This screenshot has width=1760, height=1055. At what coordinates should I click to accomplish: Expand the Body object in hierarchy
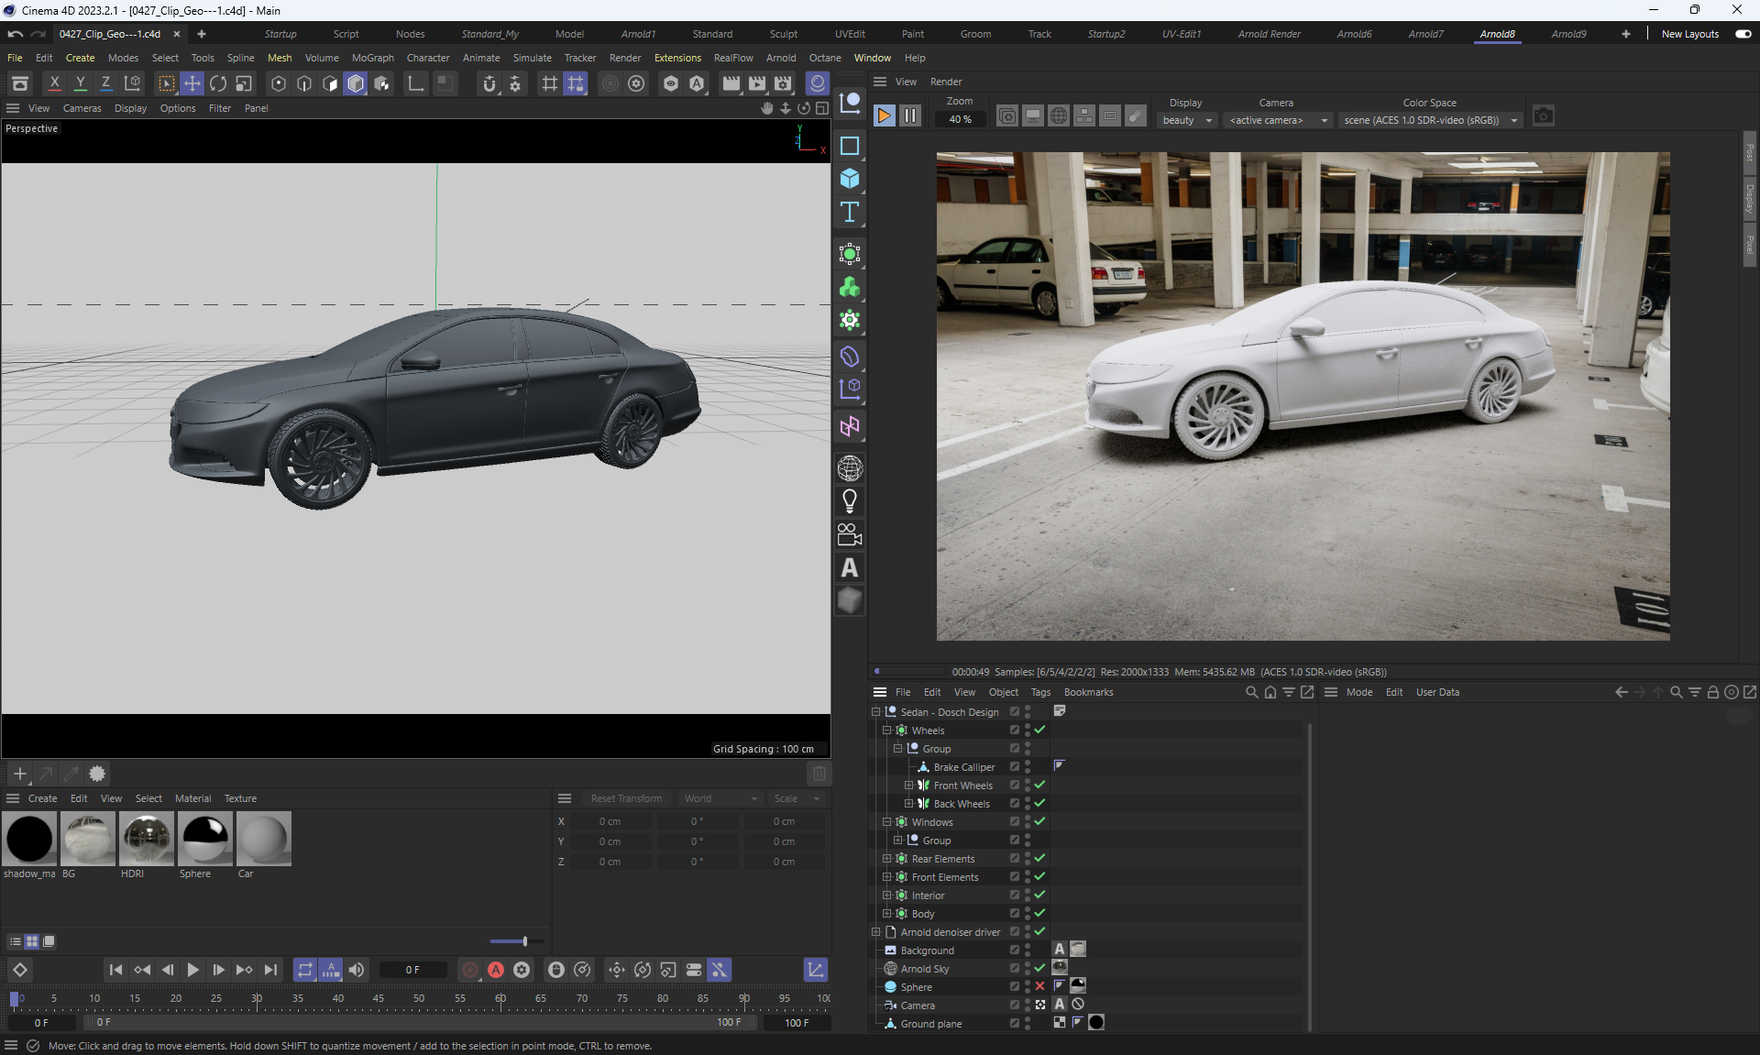pyautogui.click(x=886, y=914)
